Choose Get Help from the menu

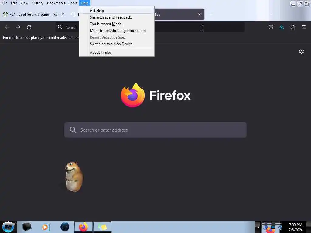[117, 11]
